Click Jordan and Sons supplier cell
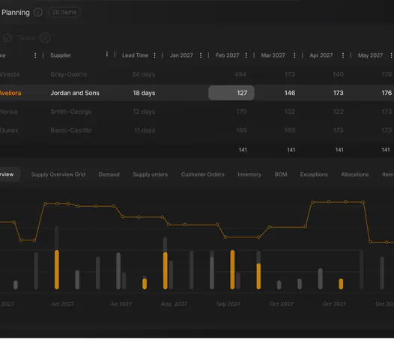 click(x=75, y=93)
